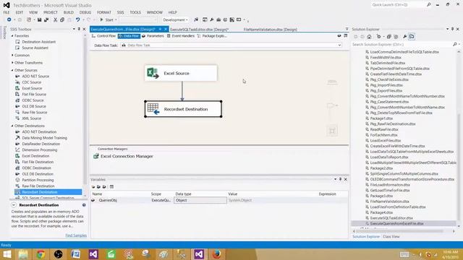Click the Find Samples link

pos(76,235)
